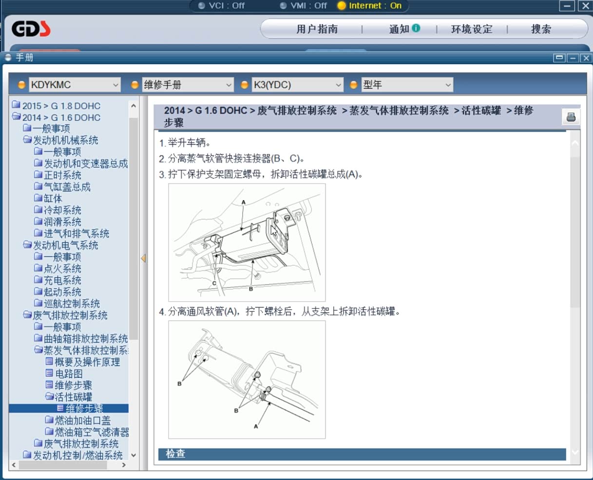The width and height of the screenshot is (593, 480).
Task: Click the Internet On status indicator
Action: click(x=369, y=6)
